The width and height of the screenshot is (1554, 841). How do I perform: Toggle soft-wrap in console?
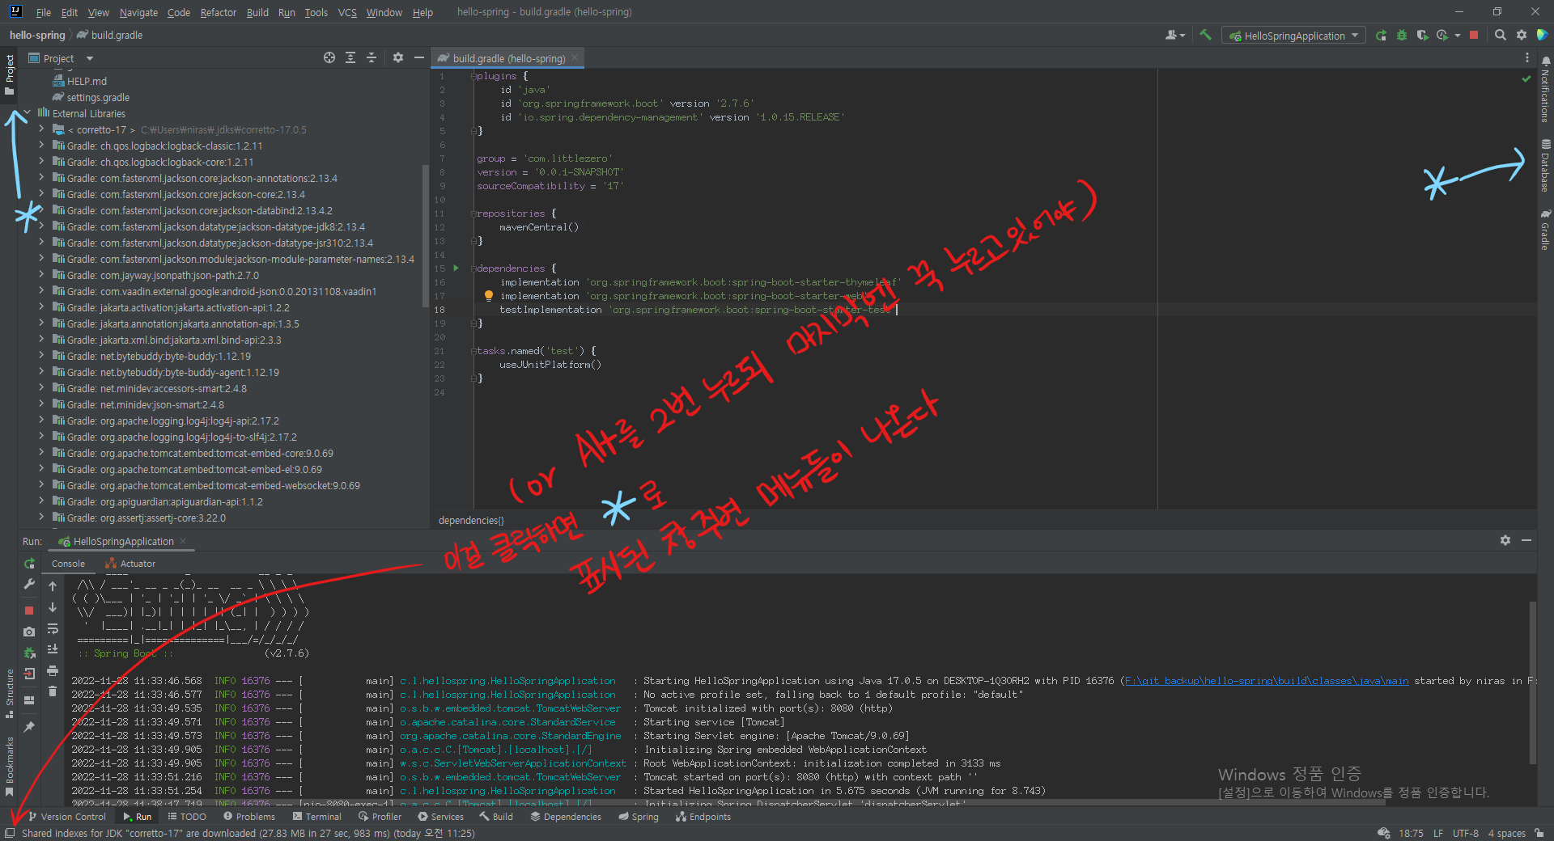pyautogui.click(x=53, y=629)
